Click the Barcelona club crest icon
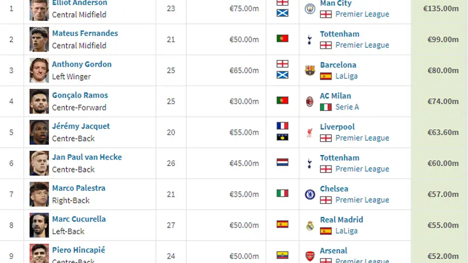 310,70
